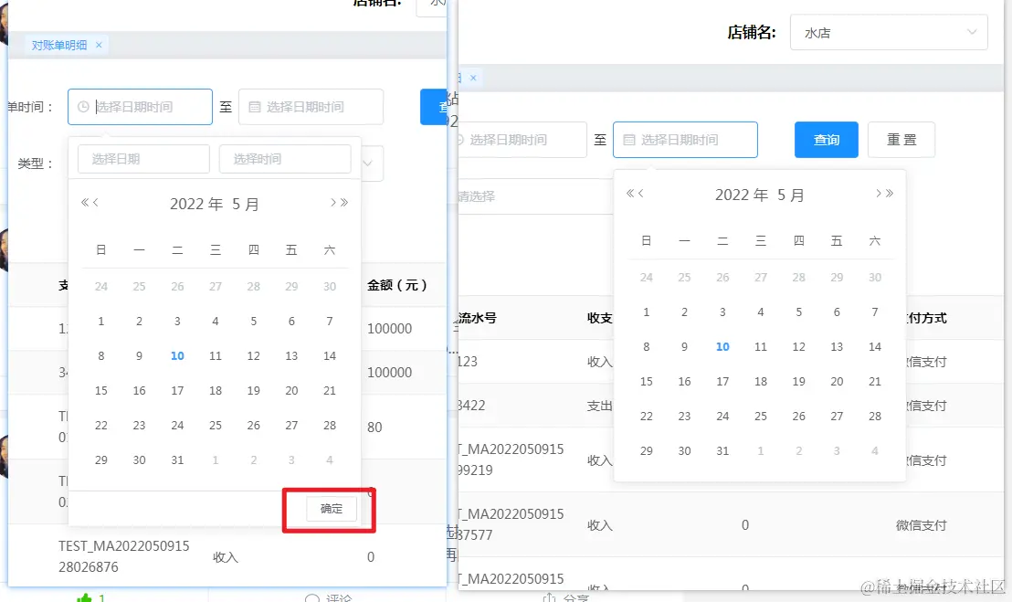The width and height of the screenshot is (1012, 602).
Task: Open 类型 dropdown arrow in left window
Action: 368,164
